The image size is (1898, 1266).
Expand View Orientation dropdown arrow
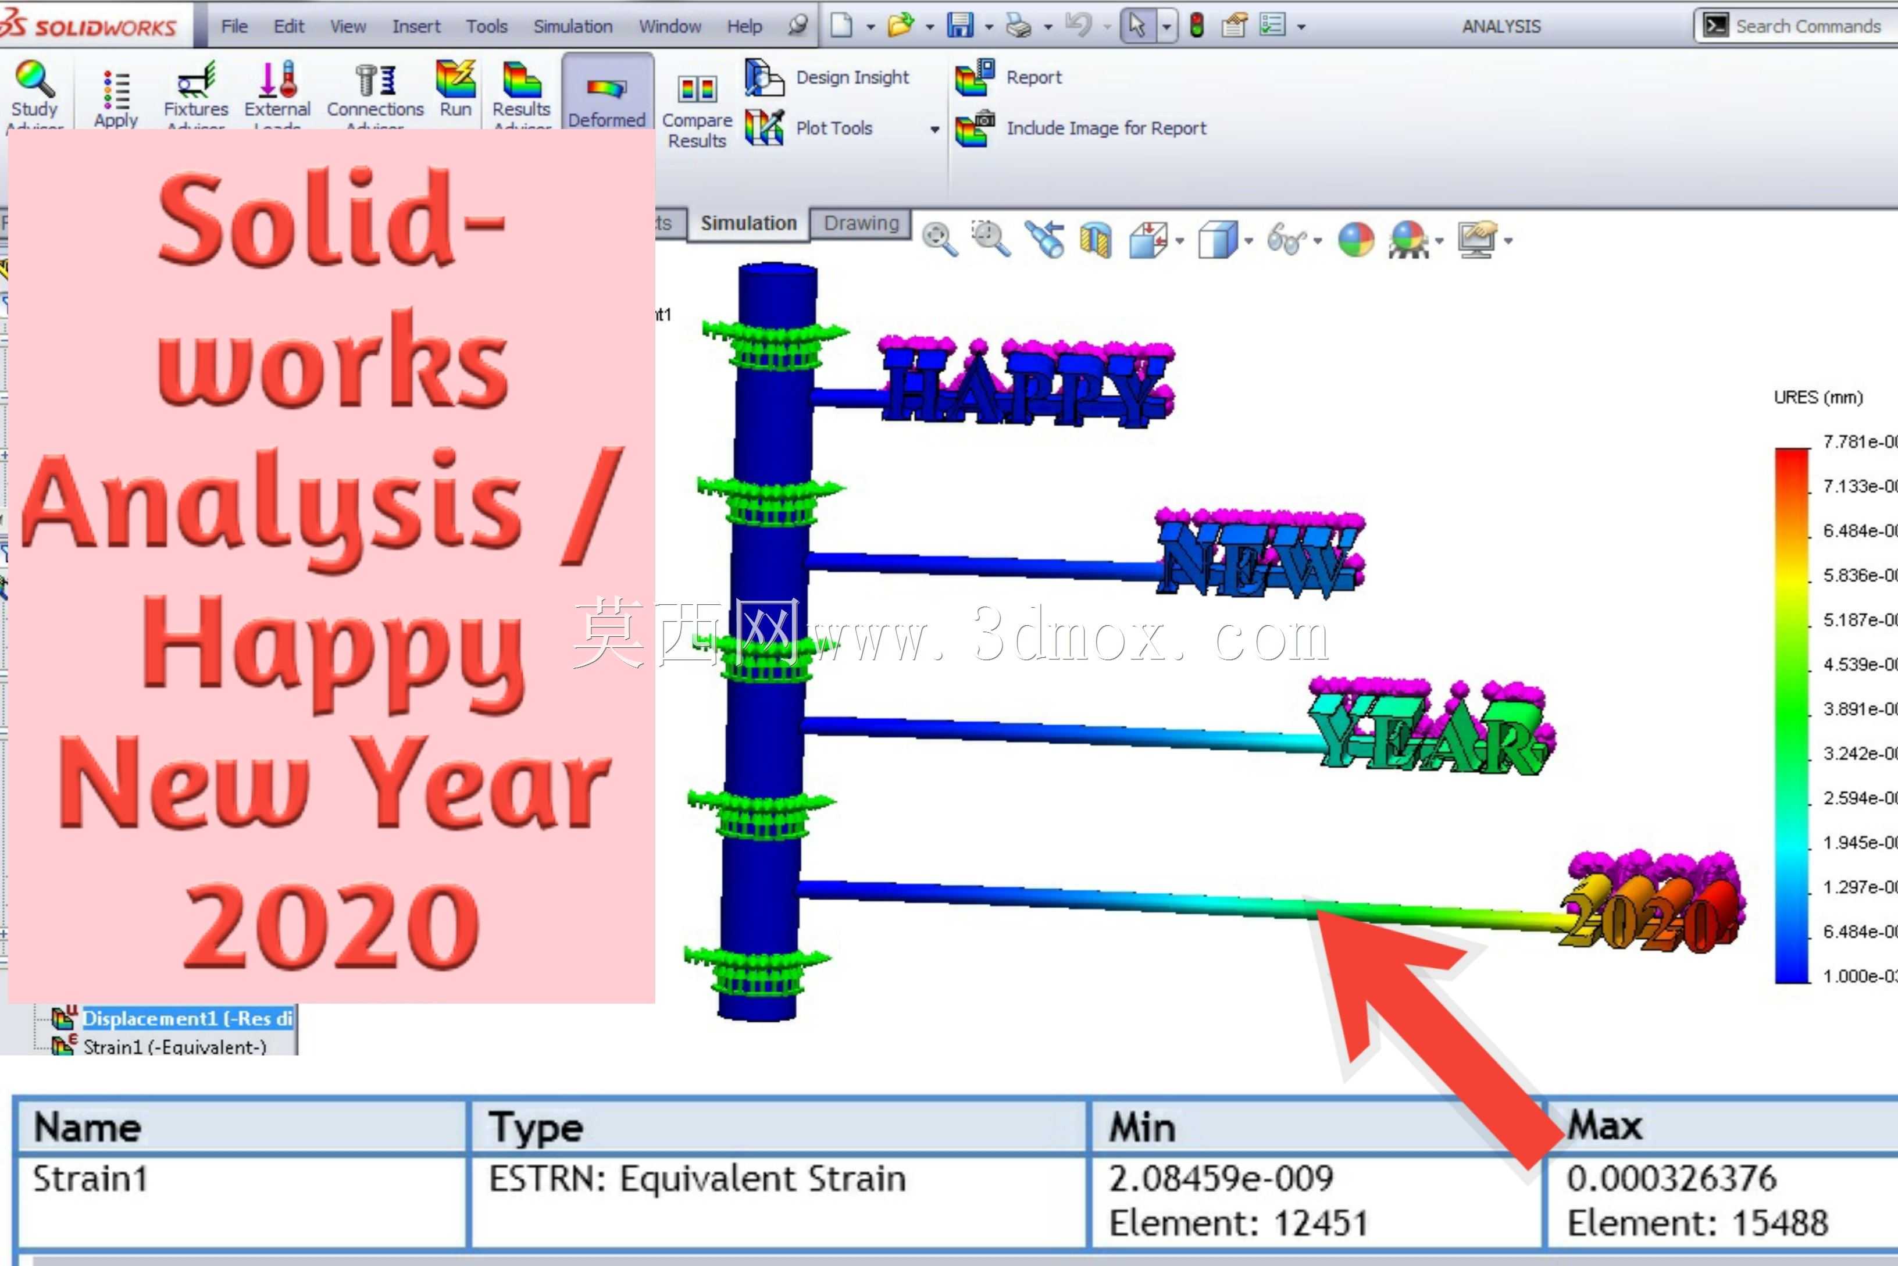[1179, 241]
